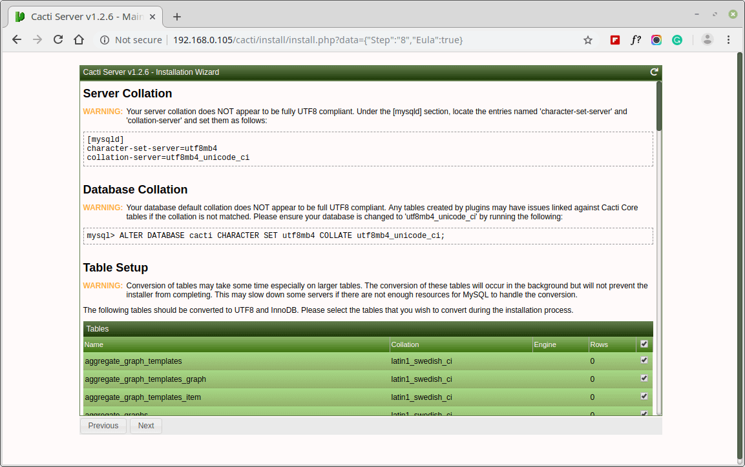Open the Grammarly extension icon

[x=677, y=40]
